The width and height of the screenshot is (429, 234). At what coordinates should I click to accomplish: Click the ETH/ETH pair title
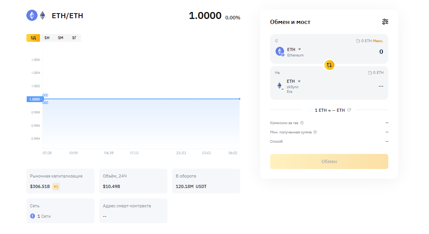[67, 16]
